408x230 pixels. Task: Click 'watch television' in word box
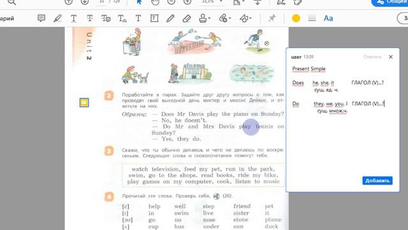pos(155,169)
